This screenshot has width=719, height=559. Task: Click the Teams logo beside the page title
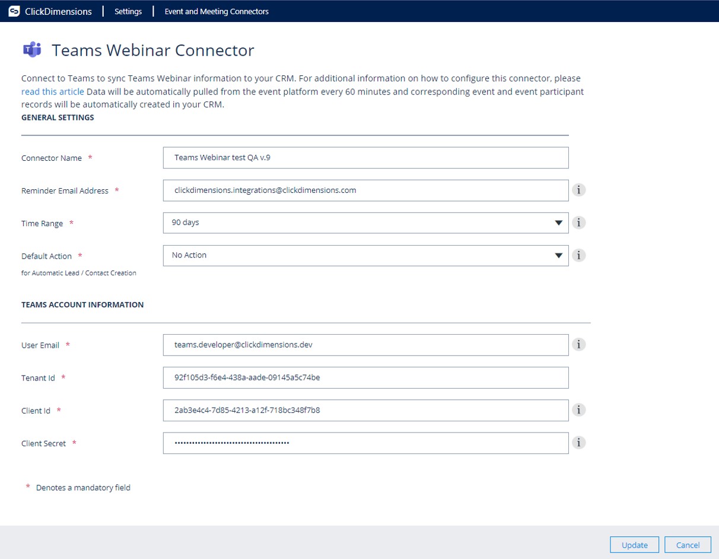[32, 50]
